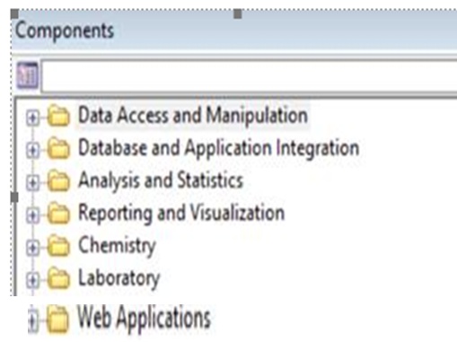Expand the Reporting and Visualization node
Screen dimensions: 457x342
pos(32,215)
